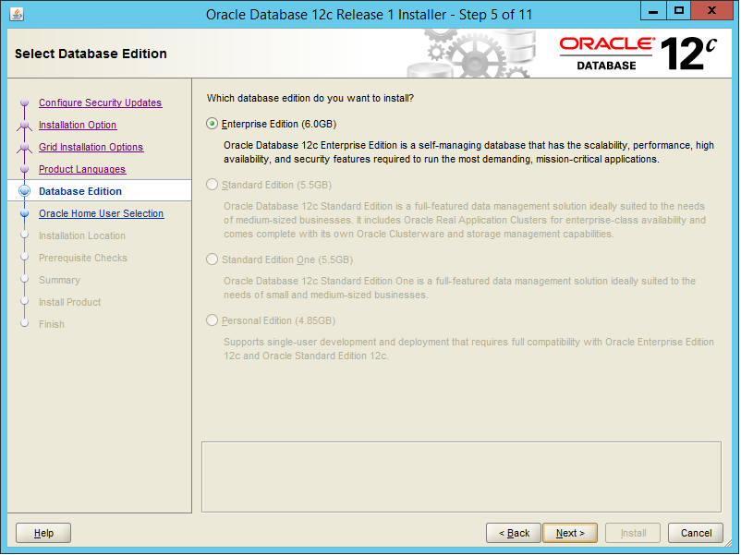The height and width of the screenshot is (555, 741).
Task: Go back with the < Back button
Action: coord(514,533)
